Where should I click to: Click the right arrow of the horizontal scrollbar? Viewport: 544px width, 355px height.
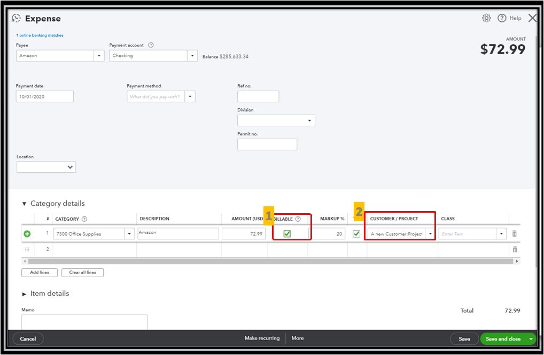(517, 261)
